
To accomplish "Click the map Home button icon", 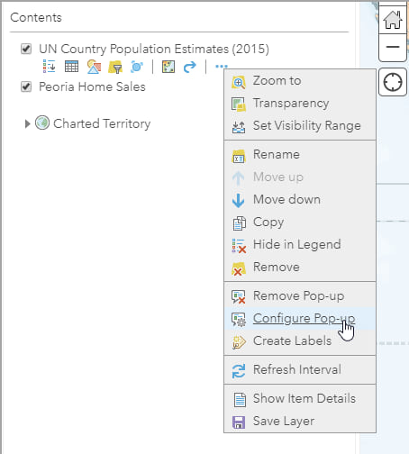I will pyautogui.click(x=393, y=20).
